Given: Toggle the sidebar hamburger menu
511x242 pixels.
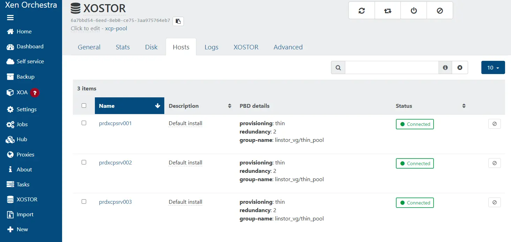Looking at the screenshot, I should [10, 18].
